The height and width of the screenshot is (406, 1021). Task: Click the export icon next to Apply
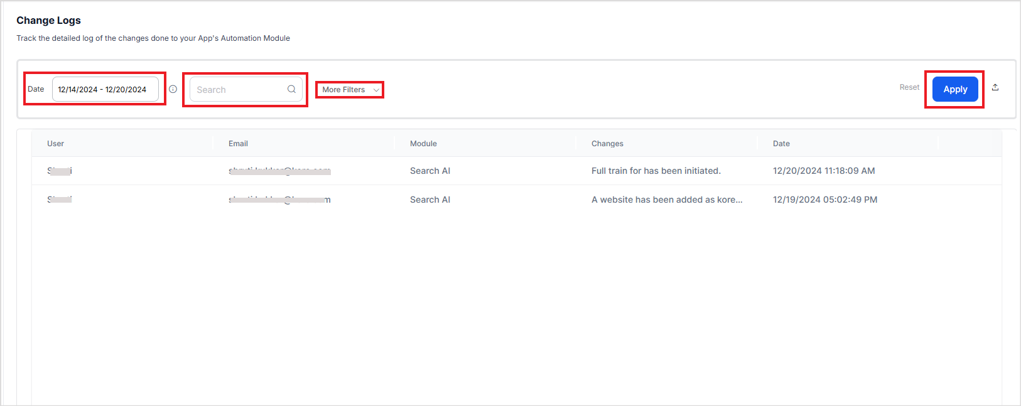995,87
